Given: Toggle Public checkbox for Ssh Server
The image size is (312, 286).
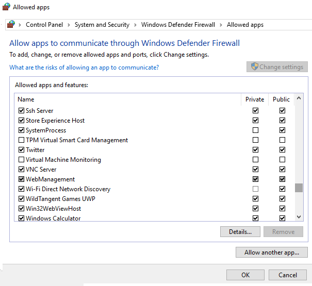Looking at the screenshot, I should click(282, 111).
